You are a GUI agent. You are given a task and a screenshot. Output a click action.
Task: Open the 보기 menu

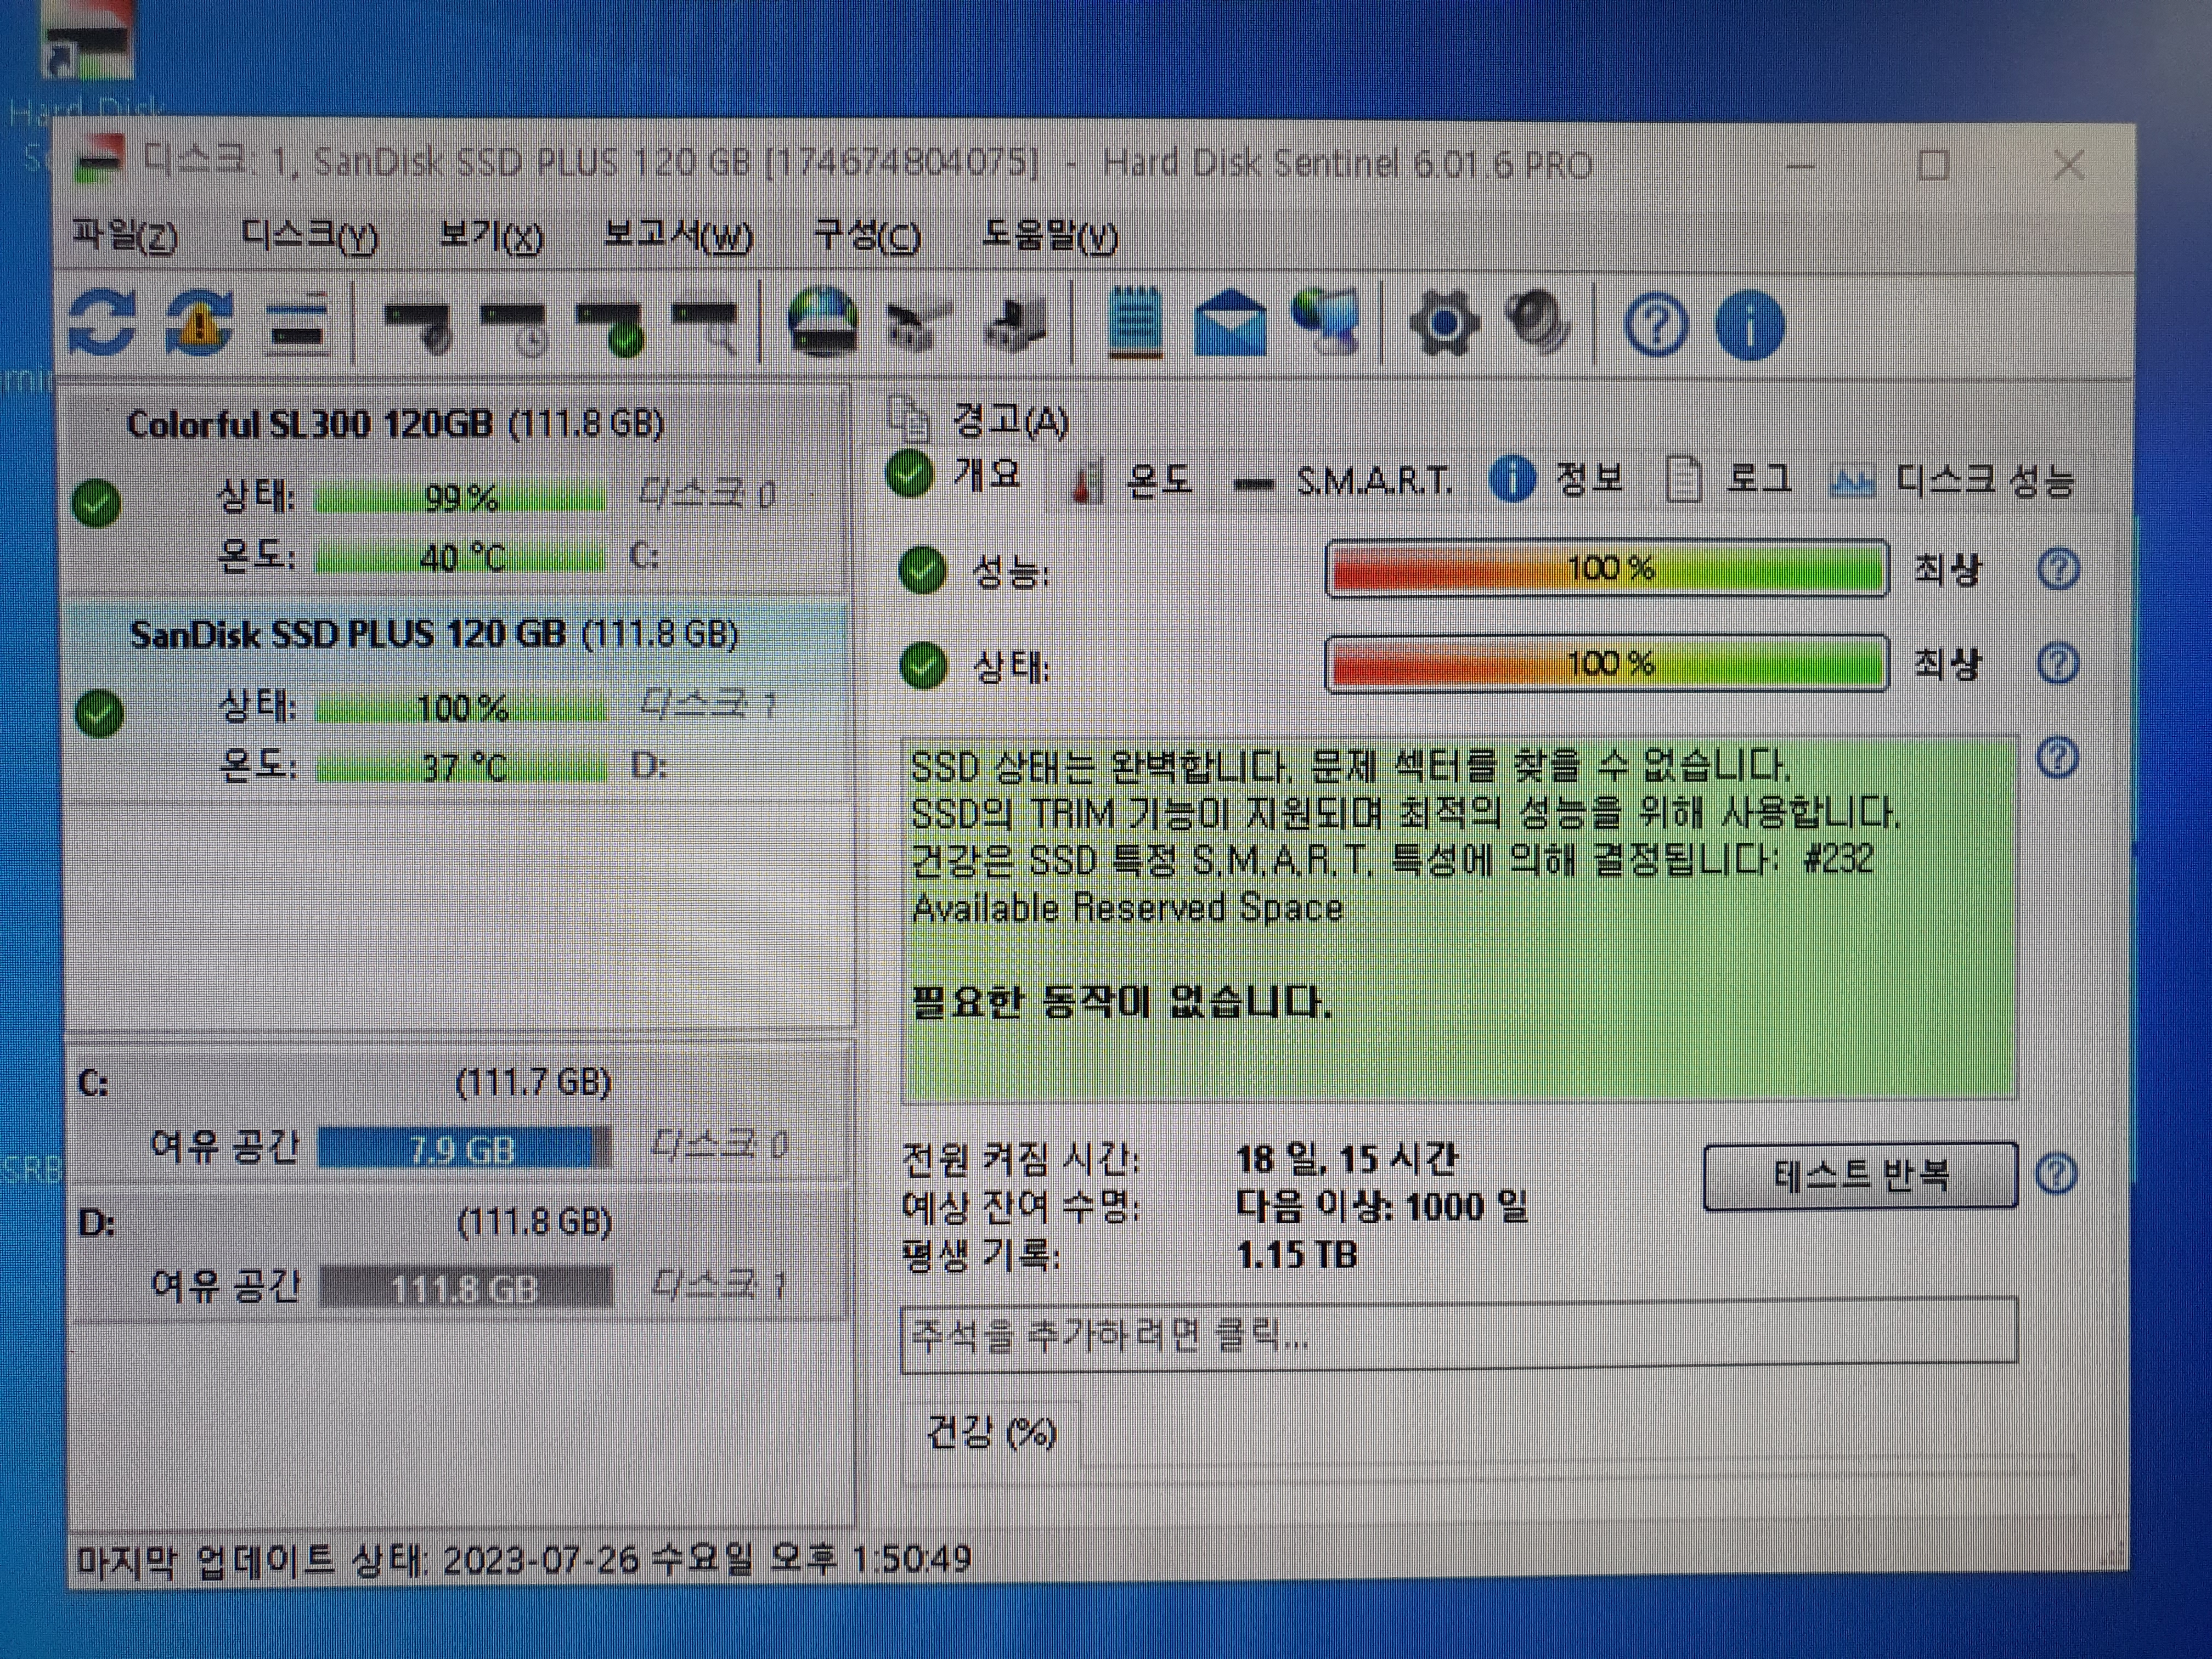[491, 236]
